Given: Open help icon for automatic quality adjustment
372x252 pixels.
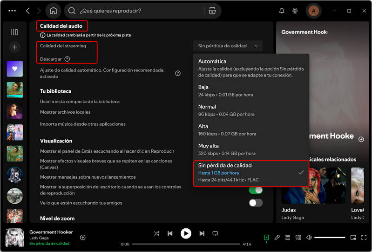Looking at the screenshot, I should (178, 73).
